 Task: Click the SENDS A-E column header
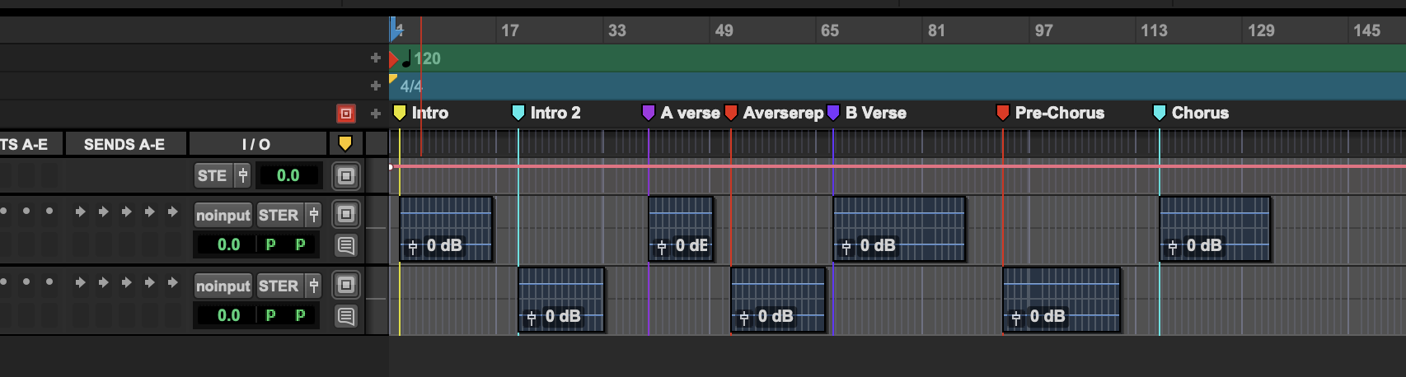point(124,144)
